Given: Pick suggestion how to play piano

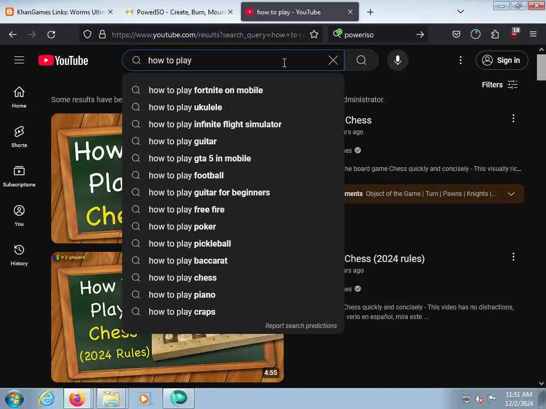Looking at the screenshot, I should coord(234,295).
